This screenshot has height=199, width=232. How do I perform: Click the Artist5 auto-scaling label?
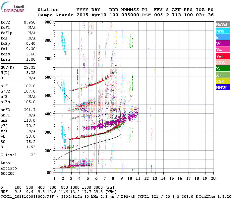coord(9,168)
